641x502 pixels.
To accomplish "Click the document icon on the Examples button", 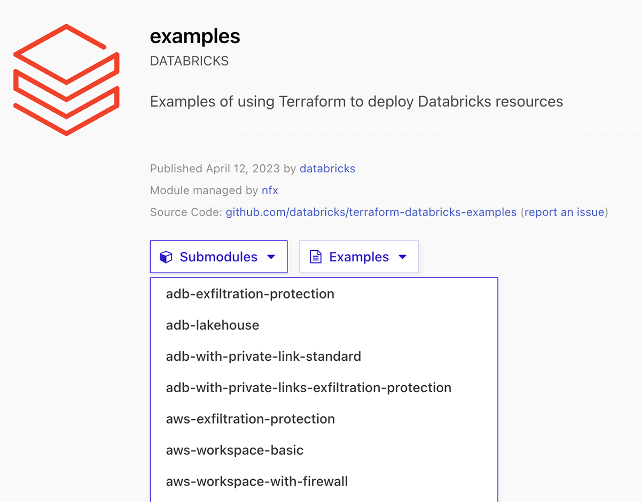I will [x=315, y=257].
